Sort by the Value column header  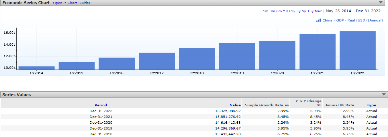(x=235, y=105)
